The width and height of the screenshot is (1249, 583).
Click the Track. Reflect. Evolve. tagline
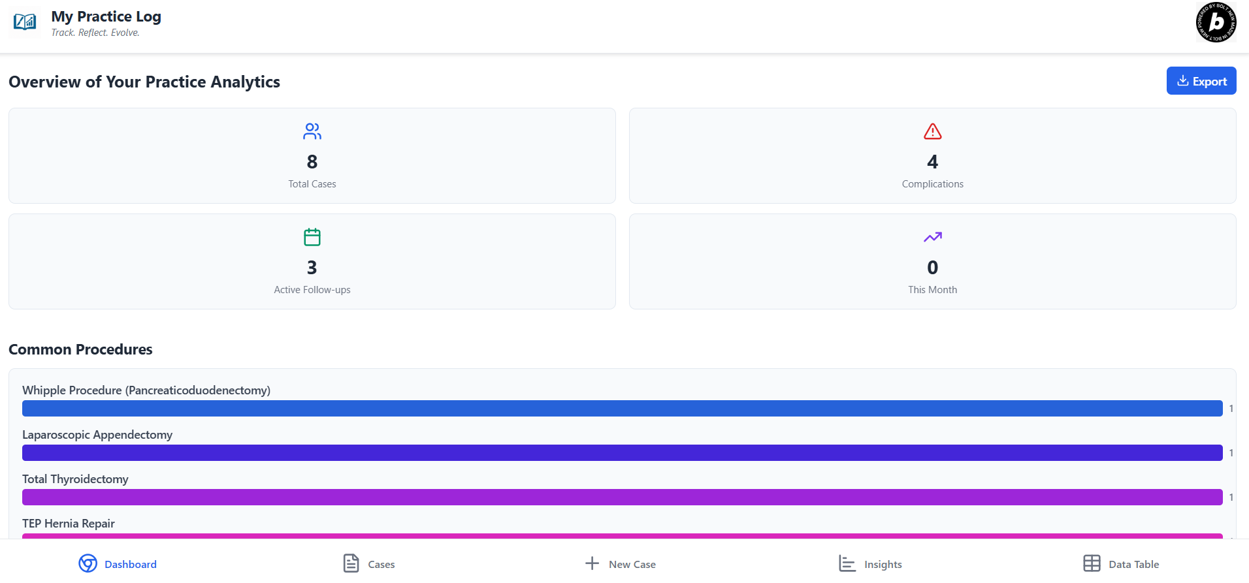95,33
